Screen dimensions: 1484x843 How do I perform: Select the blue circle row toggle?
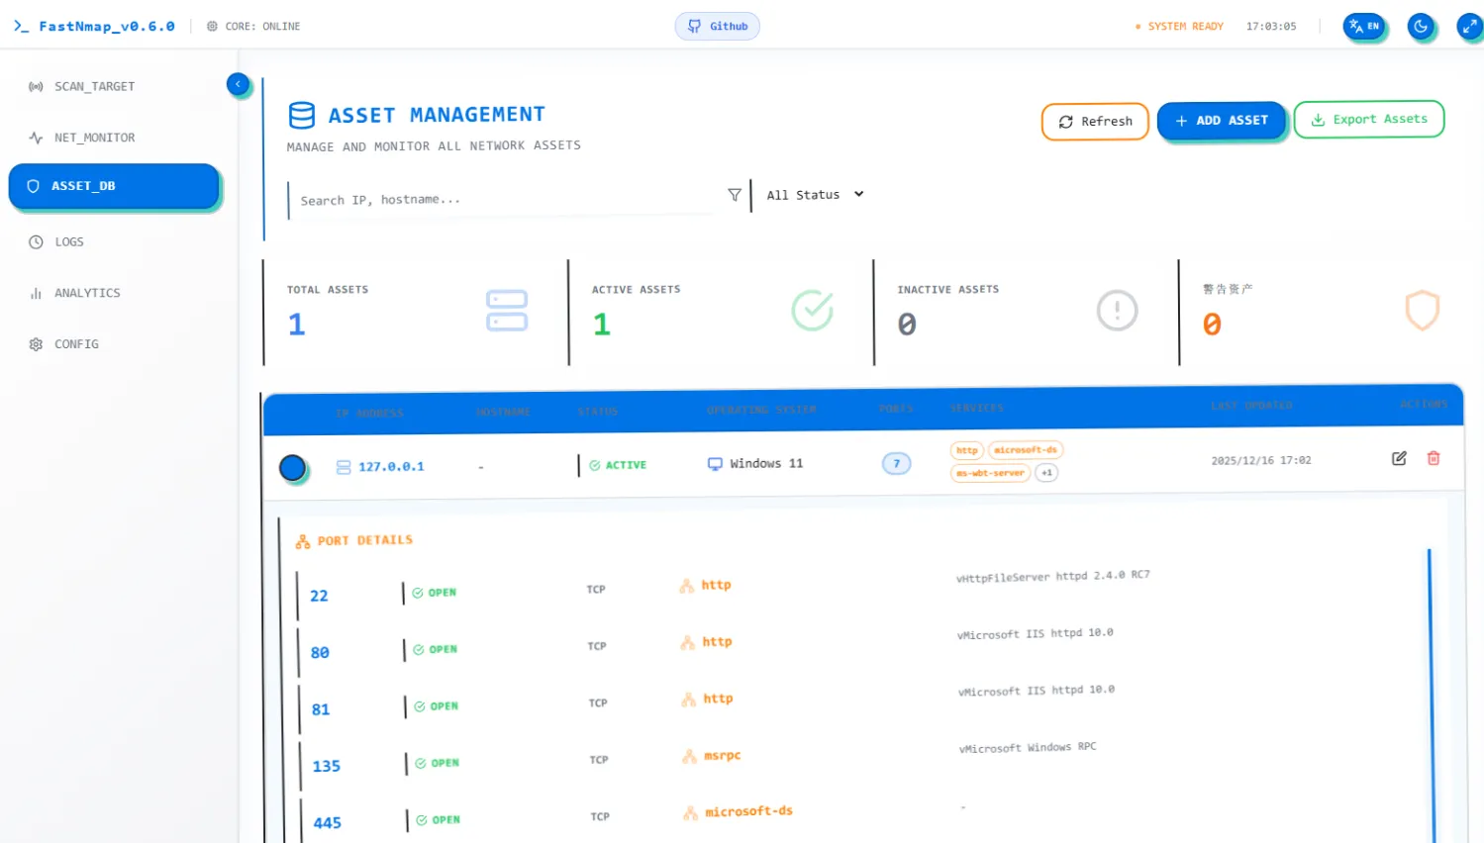[292, 468]
